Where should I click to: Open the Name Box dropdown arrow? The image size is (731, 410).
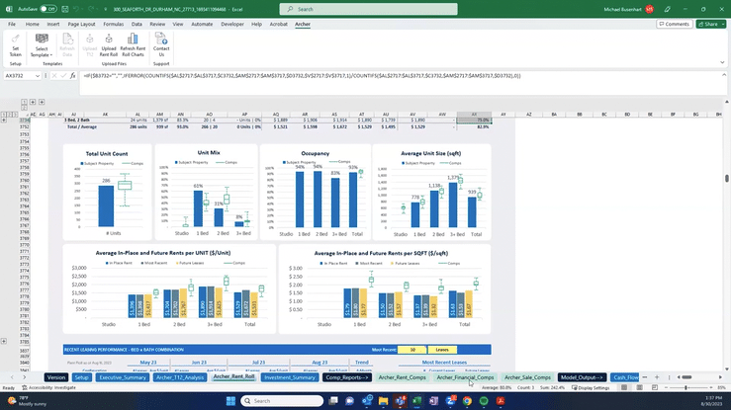tap(38, 75)
